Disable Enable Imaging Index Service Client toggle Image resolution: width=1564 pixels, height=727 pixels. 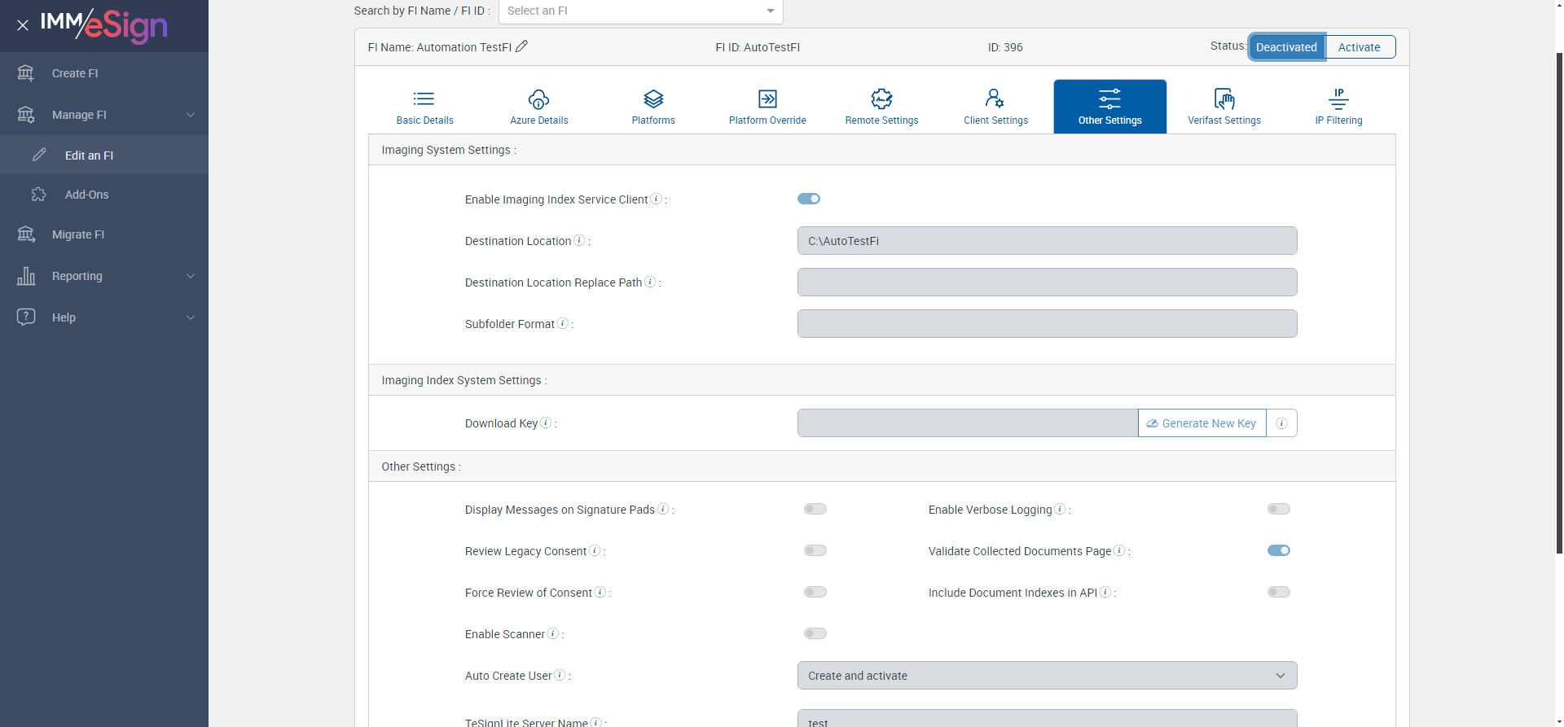pyautogui.click(x=809, y=199)
